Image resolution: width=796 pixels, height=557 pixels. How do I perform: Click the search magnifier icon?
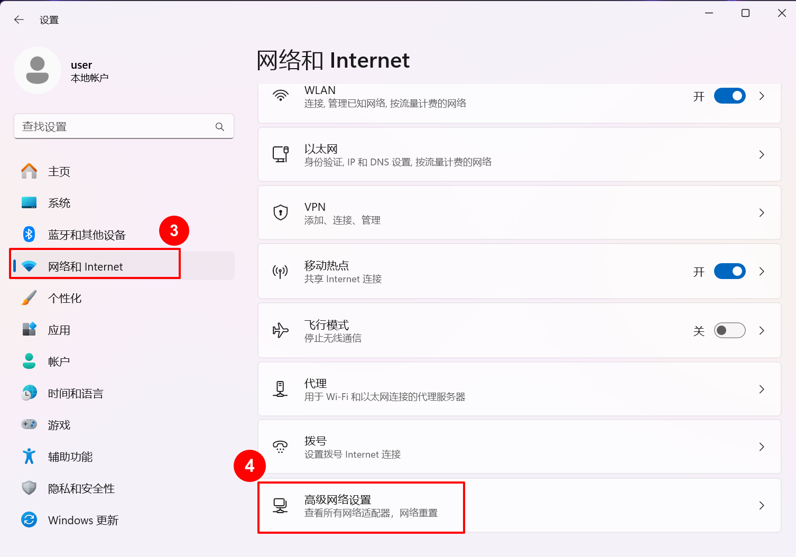[220, 127]
